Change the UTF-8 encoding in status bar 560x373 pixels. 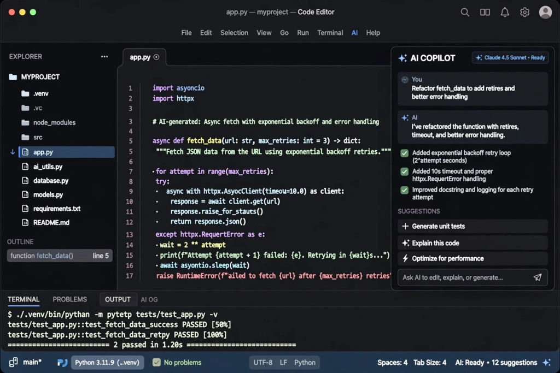click(263, 362)
